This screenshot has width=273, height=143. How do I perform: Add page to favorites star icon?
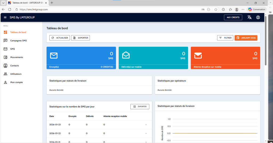pyautogui.click(x=216, y=9)
